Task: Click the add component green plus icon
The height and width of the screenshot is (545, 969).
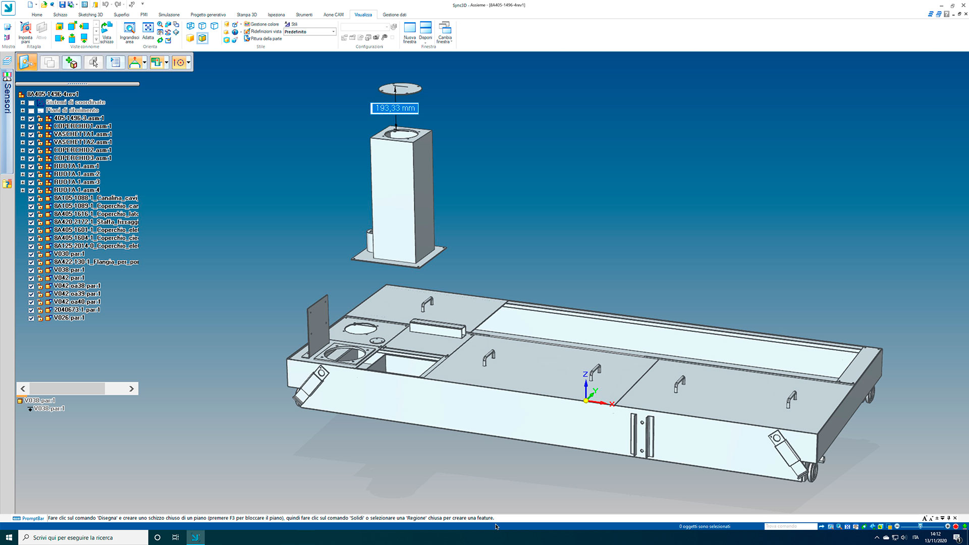Action: [x=71, y=62]
